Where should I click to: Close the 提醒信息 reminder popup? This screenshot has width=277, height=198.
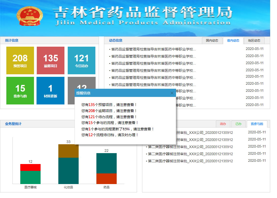point(172,93)
